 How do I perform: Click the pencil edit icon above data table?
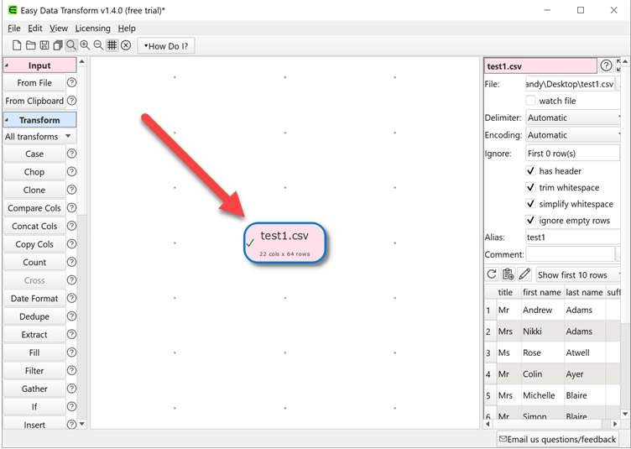click(x=524, y=274)
